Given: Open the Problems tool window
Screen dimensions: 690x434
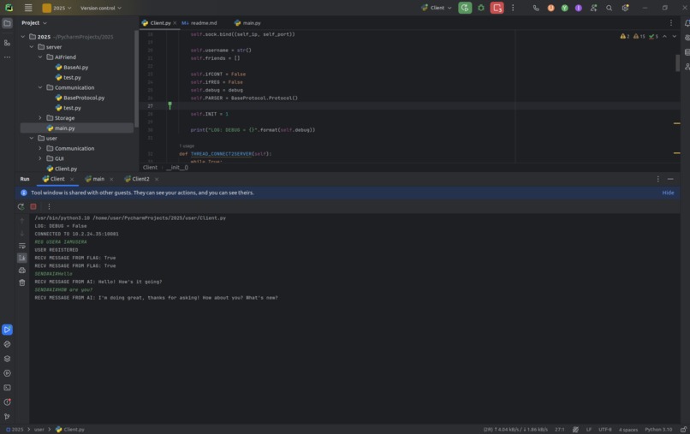Looking at the screenshot, I should click(7, 401).
